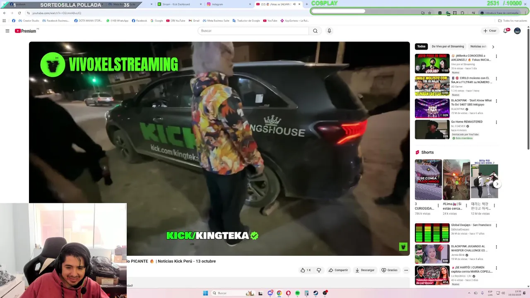530x298 pixels.
Task: Open the Go Home REMASTERED video
Action: coord(432,129)
